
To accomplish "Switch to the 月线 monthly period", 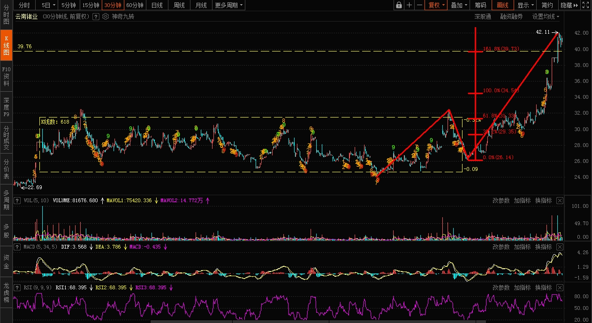I will pyautogui.click(x=201, y=5).
